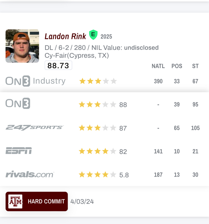Screen dimensions: 209x224
Task: Click the On3 logo in rankings
Action: [x=18, y=104]
